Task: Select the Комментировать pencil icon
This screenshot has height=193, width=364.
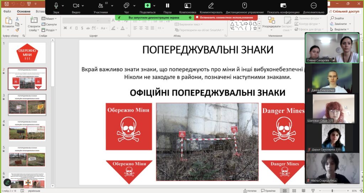Action: click(211, 6)
